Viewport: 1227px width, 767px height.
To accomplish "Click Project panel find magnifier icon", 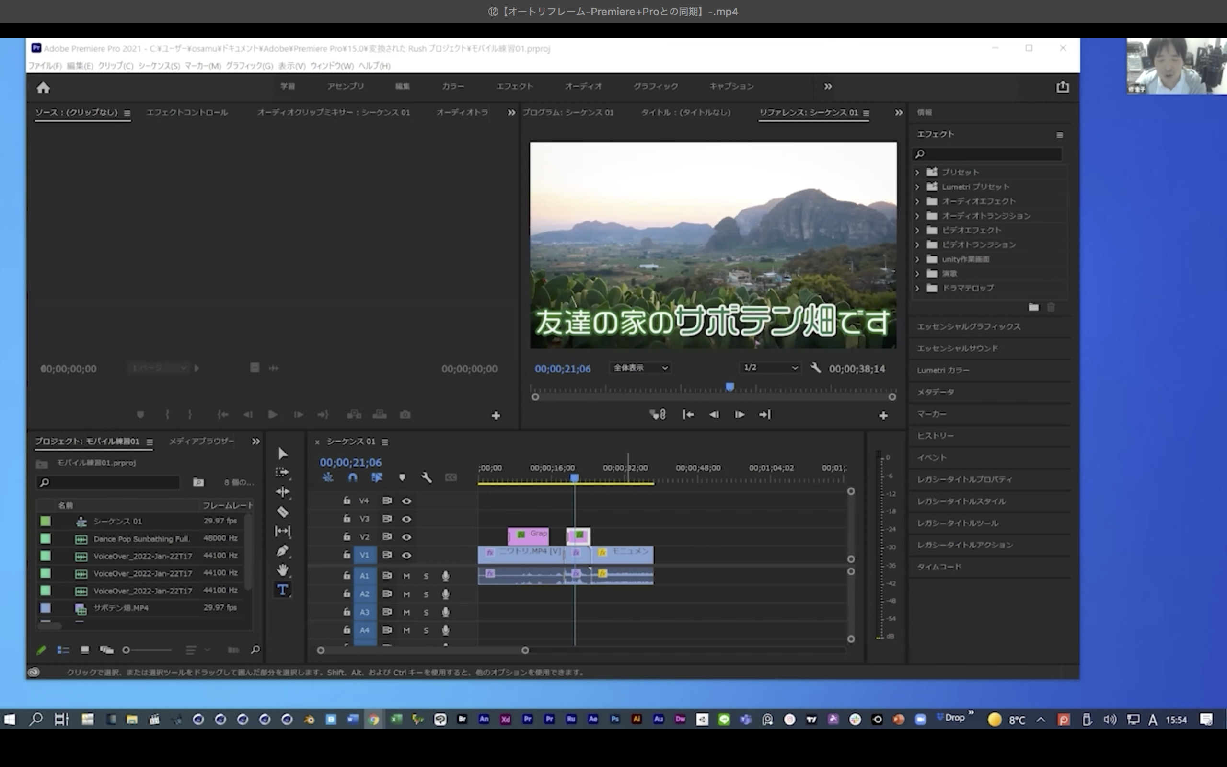I will click(255, 650).
